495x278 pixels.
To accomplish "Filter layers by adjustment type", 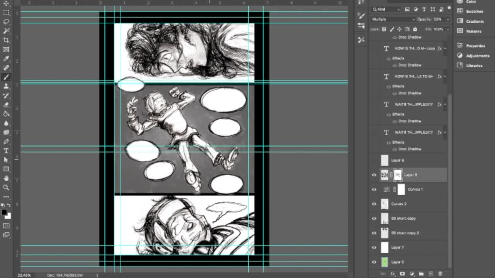I will (x=416, y=9).
